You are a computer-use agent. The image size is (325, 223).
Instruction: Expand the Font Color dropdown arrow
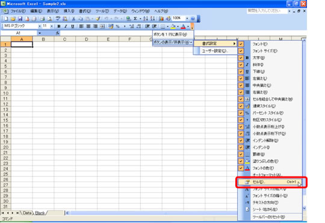point(188,27)
